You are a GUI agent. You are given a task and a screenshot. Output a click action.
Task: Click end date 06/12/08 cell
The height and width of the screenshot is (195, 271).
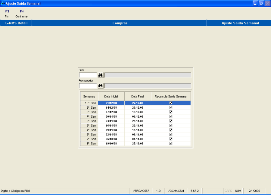point(138,116)
